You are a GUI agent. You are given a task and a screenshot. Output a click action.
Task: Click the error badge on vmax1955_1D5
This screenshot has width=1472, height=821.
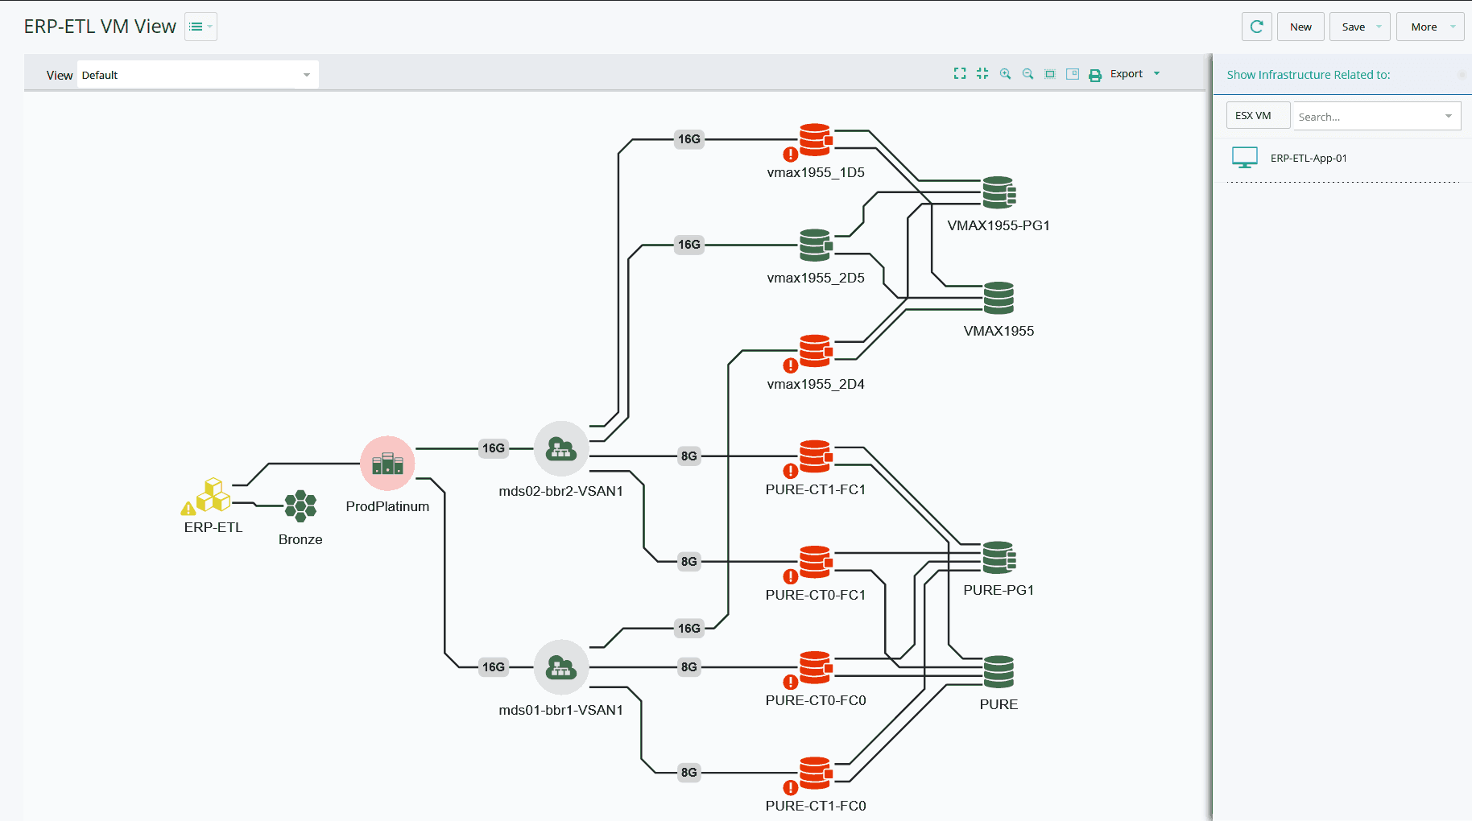[x=791, y=154]
